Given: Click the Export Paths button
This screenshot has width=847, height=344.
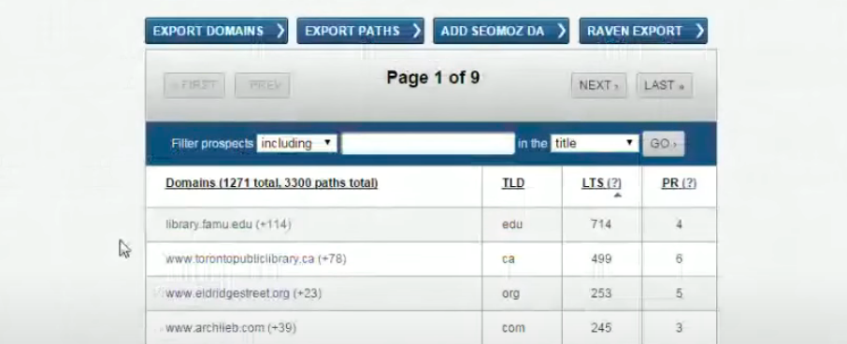Looking at the screenshot, I should click(x=360, y=31).
